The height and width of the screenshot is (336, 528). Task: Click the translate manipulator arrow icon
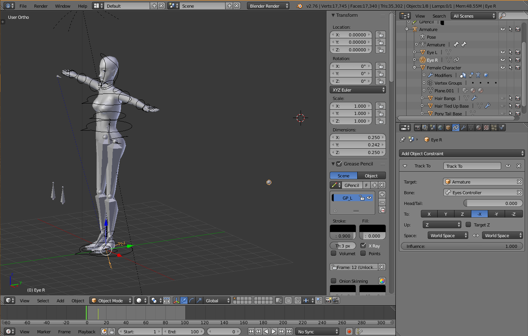(x=184, y=301)
